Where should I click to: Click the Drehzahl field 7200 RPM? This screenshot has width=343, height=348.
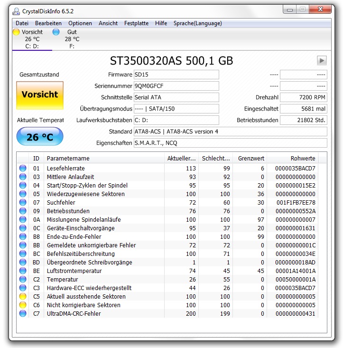[304, 97]
